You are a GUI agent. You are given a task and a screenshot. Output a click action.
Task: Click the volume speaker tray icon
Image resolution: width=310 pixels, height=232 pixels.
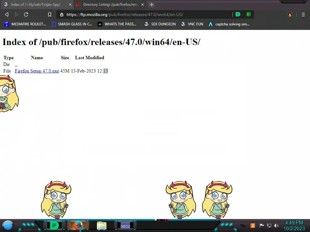point(276,225)
